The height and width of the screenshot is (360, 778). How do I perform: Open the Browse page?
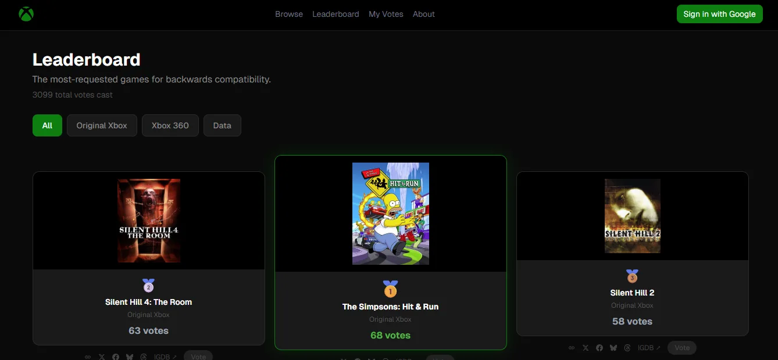289,14
